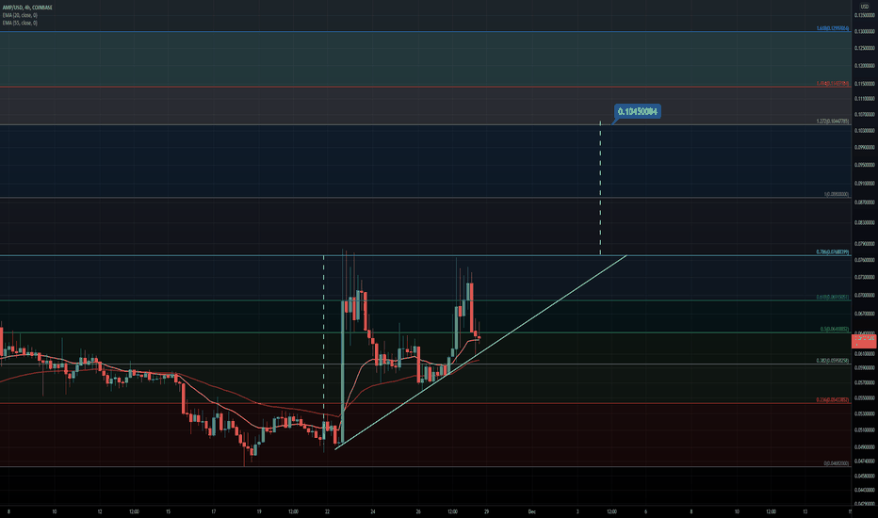Click the Dec label on time axis
This screenshot has width=878, height=518.
pos(532,511)
